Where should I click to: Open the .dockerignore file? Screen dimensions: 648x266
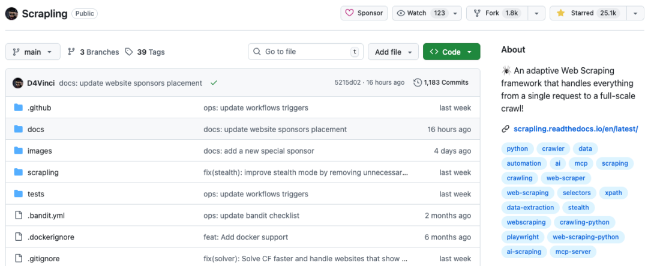[x=51, y=237]
